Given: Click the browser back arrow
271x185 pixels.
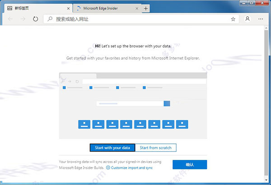Looking at the screenshot, I should (x=10, y=19).
